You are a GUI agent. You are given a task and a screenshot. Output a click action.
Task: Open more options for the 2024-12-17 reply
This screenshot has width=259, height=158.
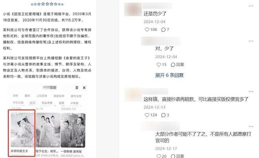251,127
